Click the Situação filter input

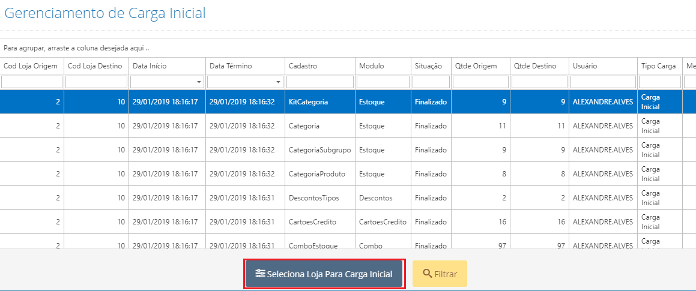(431, 82)
